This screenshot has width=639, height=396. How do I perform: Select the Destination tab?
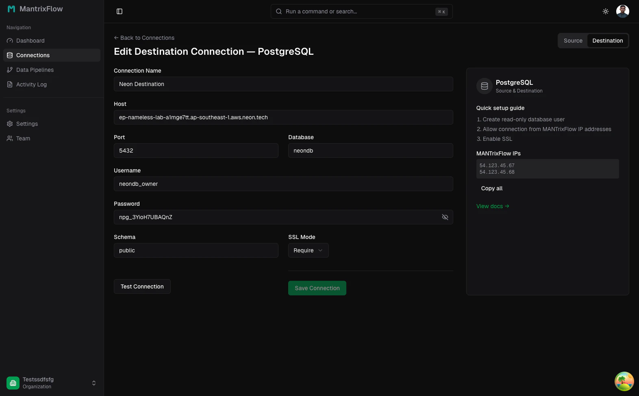608,41
